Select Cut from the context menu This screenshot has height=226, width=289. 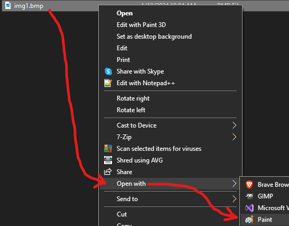(122, 214)
